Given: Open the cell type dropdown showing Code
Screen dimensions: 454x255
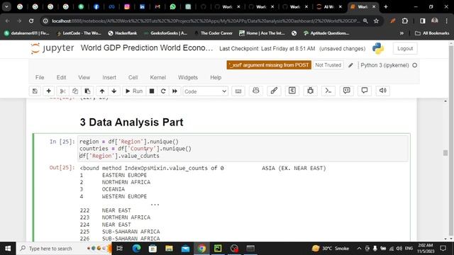Looking at the screenshot, I should tap(205, 91).
